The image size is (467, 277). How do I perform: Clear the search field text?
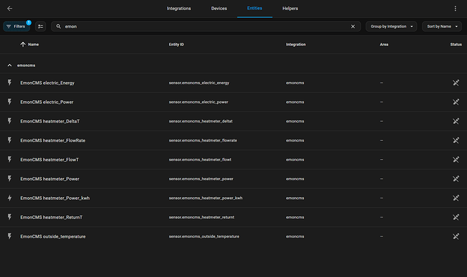353,26
